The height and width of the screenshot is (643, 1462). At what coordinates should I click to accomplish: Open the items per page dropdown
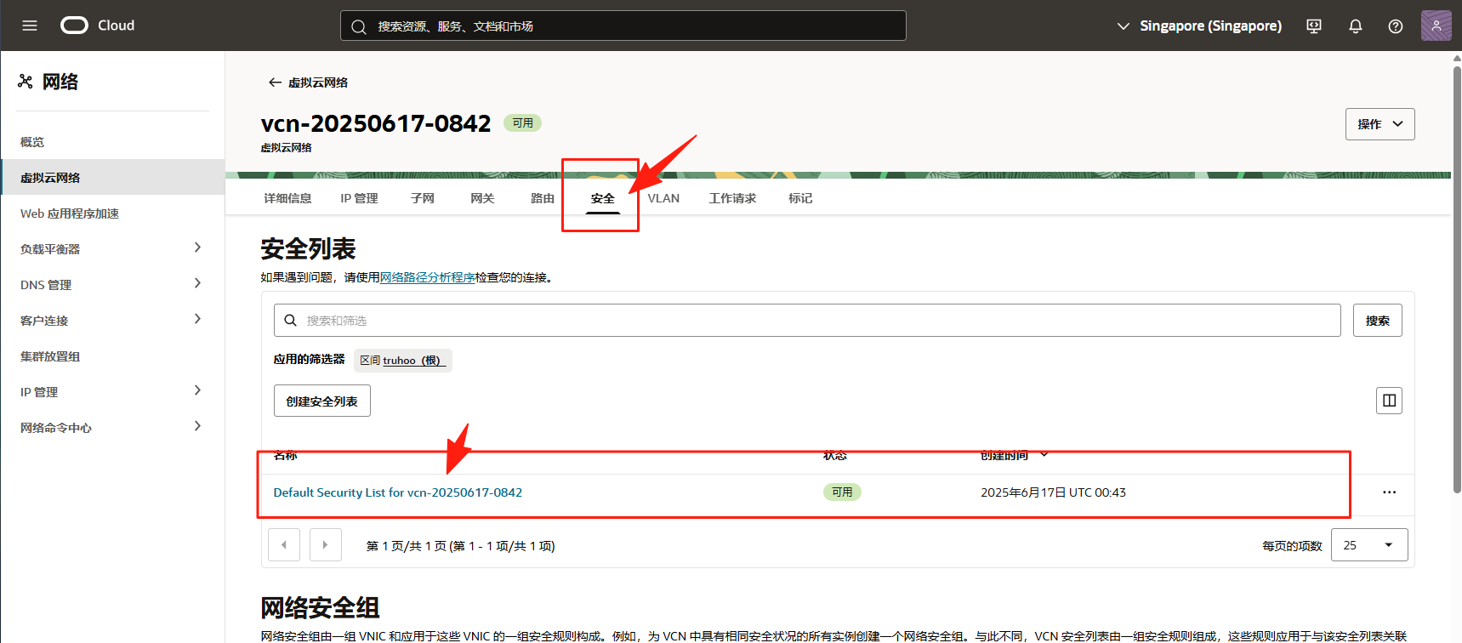1369,545
